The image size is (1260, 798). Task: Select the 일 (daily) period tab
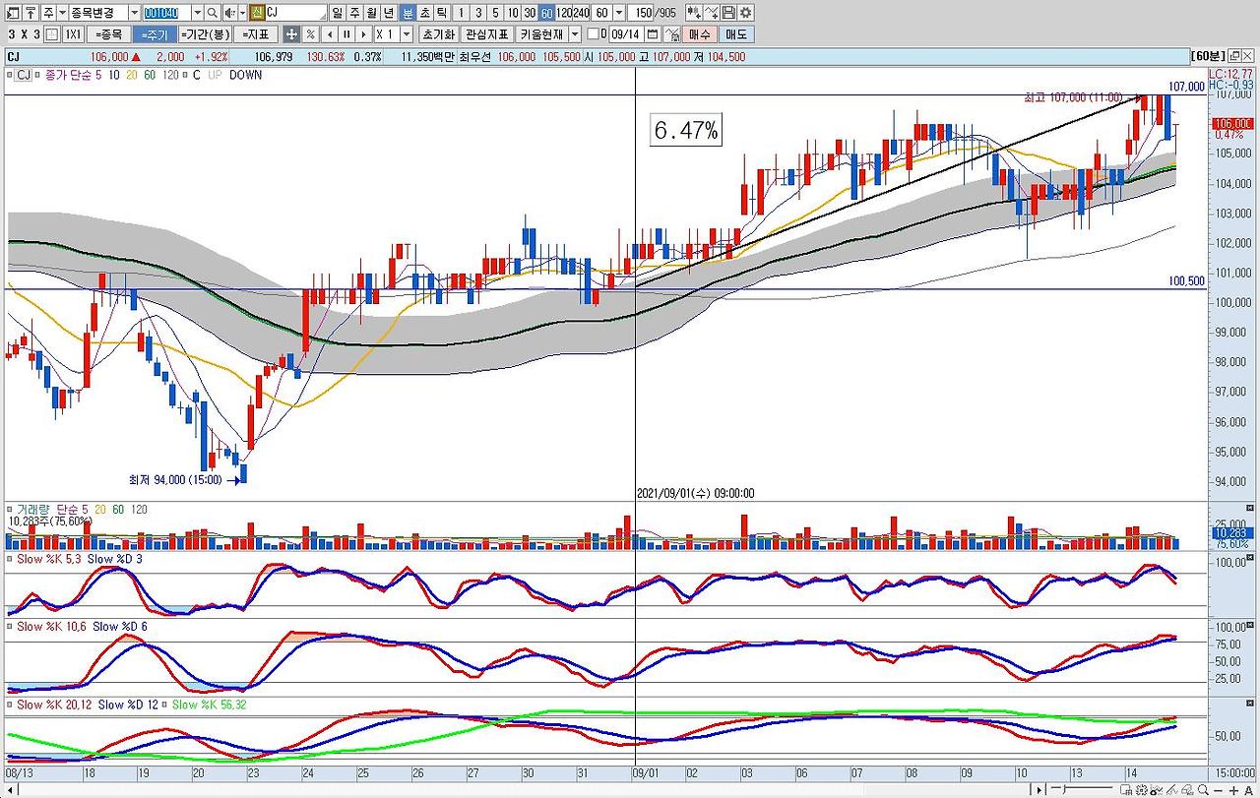(x=338, y=13)
